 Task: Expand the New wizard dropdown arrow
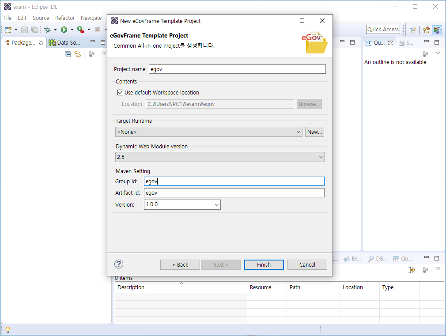point(16,30)
